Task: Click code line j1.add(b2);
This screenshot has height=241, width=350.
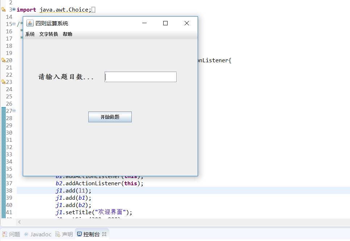Action: (73, 205)
